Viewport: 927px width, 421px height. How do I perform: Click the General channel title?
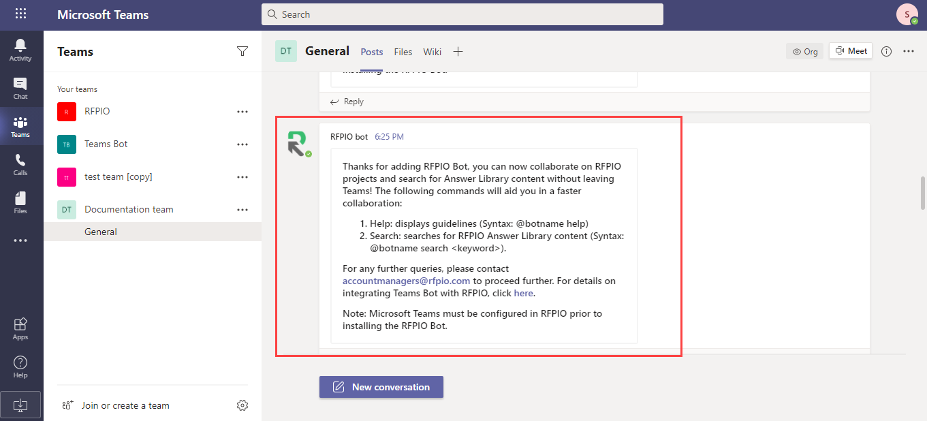pyautogui.click(x=327, y=51)
